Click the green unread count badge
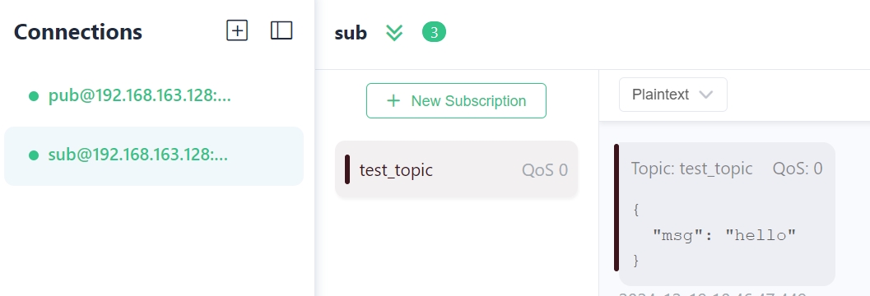The height and width of the screenshot is (296, 870). [x=434, y=33]
